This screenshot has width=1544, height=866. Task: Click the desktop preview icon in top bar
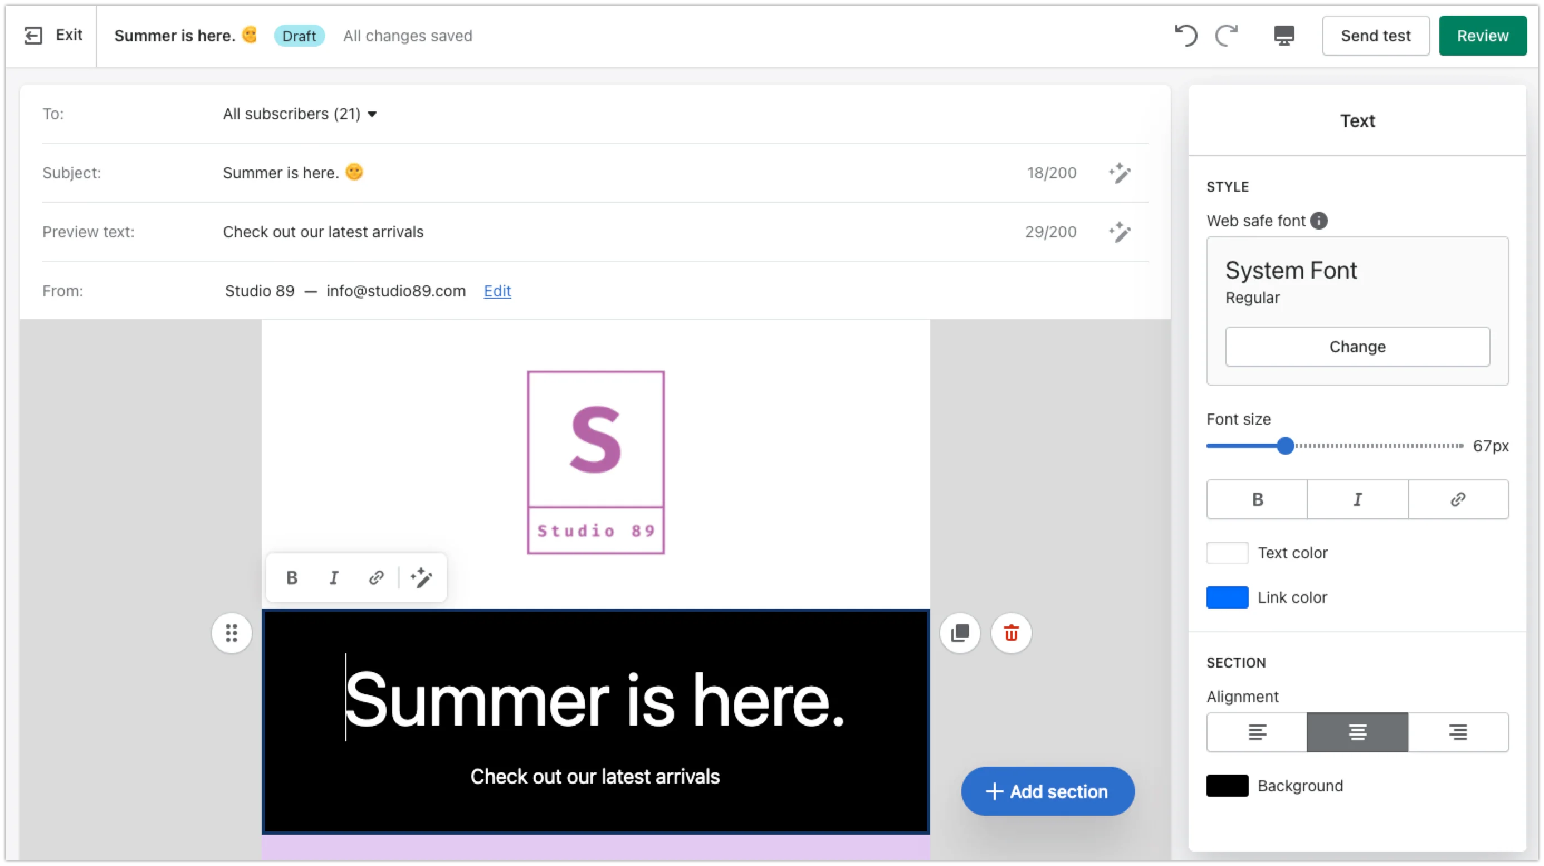[1284, 35]
